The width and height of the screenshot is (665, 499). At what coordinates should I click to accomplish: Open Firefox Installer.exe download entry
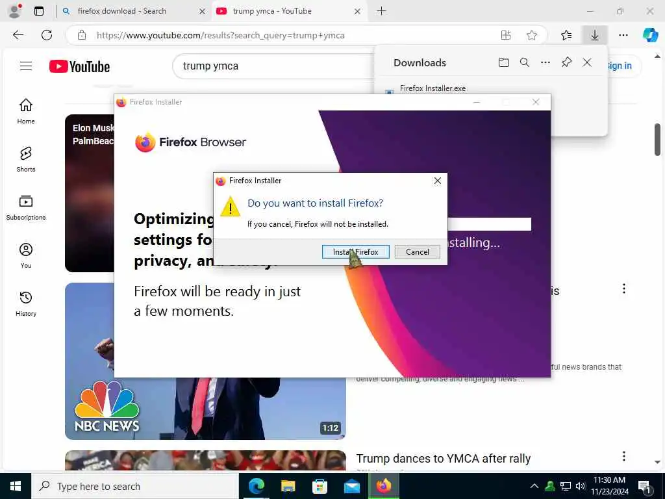pos(433,88)
